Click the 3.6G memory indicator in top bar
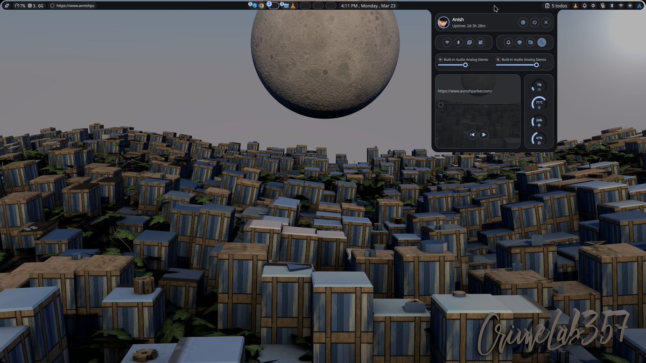The width and height of the screenshot is (646, 363). 36,5
